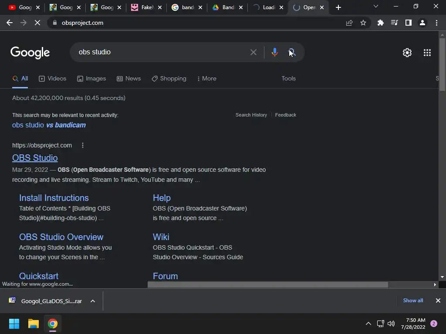Open the Install Instructions link

[54, 198]
